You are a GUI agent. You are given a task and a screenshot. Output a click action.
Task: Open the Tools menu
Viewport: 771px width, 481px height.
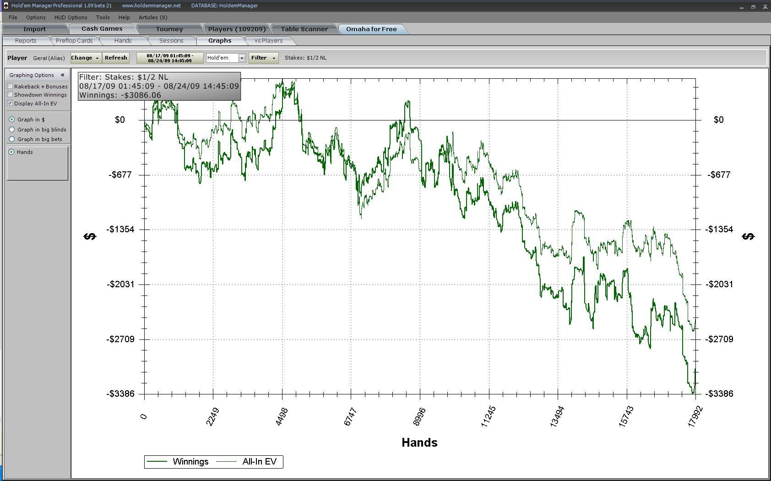[x=103, y=17]
